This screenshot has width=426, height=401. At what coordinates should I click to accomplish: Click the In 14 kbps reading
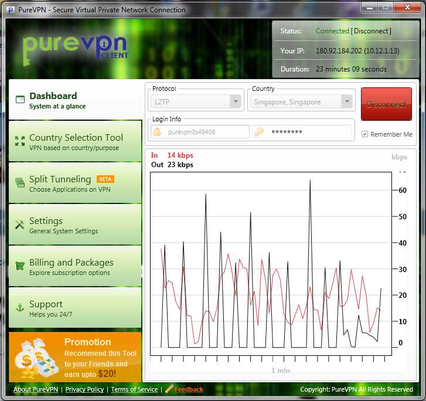point(172,155)
